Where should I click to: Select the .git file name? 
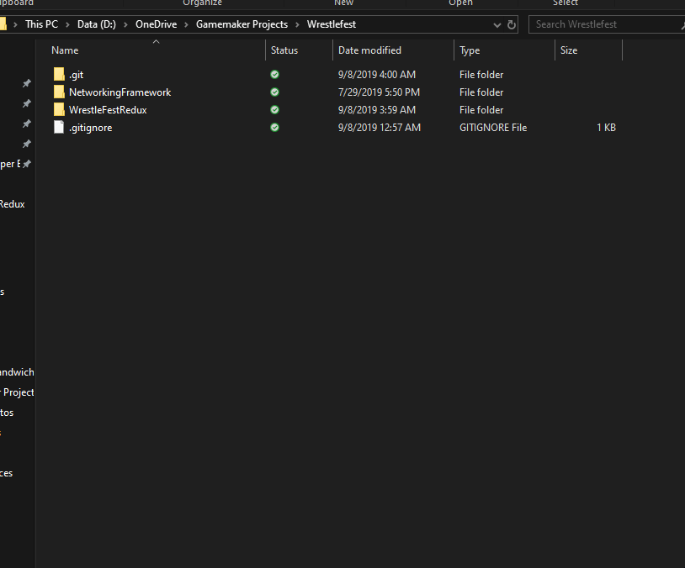[x=76, y=75]
